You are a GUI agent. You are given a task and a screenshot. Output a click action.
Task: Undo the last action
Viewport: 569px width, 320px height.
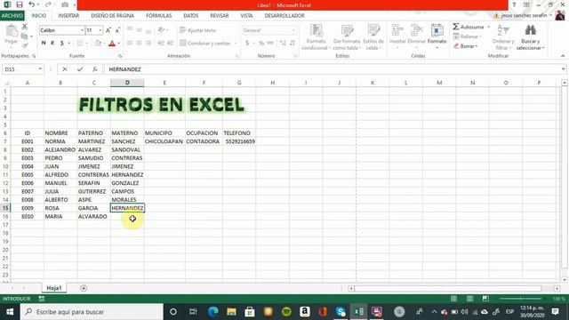pyautogui.click(x=32, y=4)
